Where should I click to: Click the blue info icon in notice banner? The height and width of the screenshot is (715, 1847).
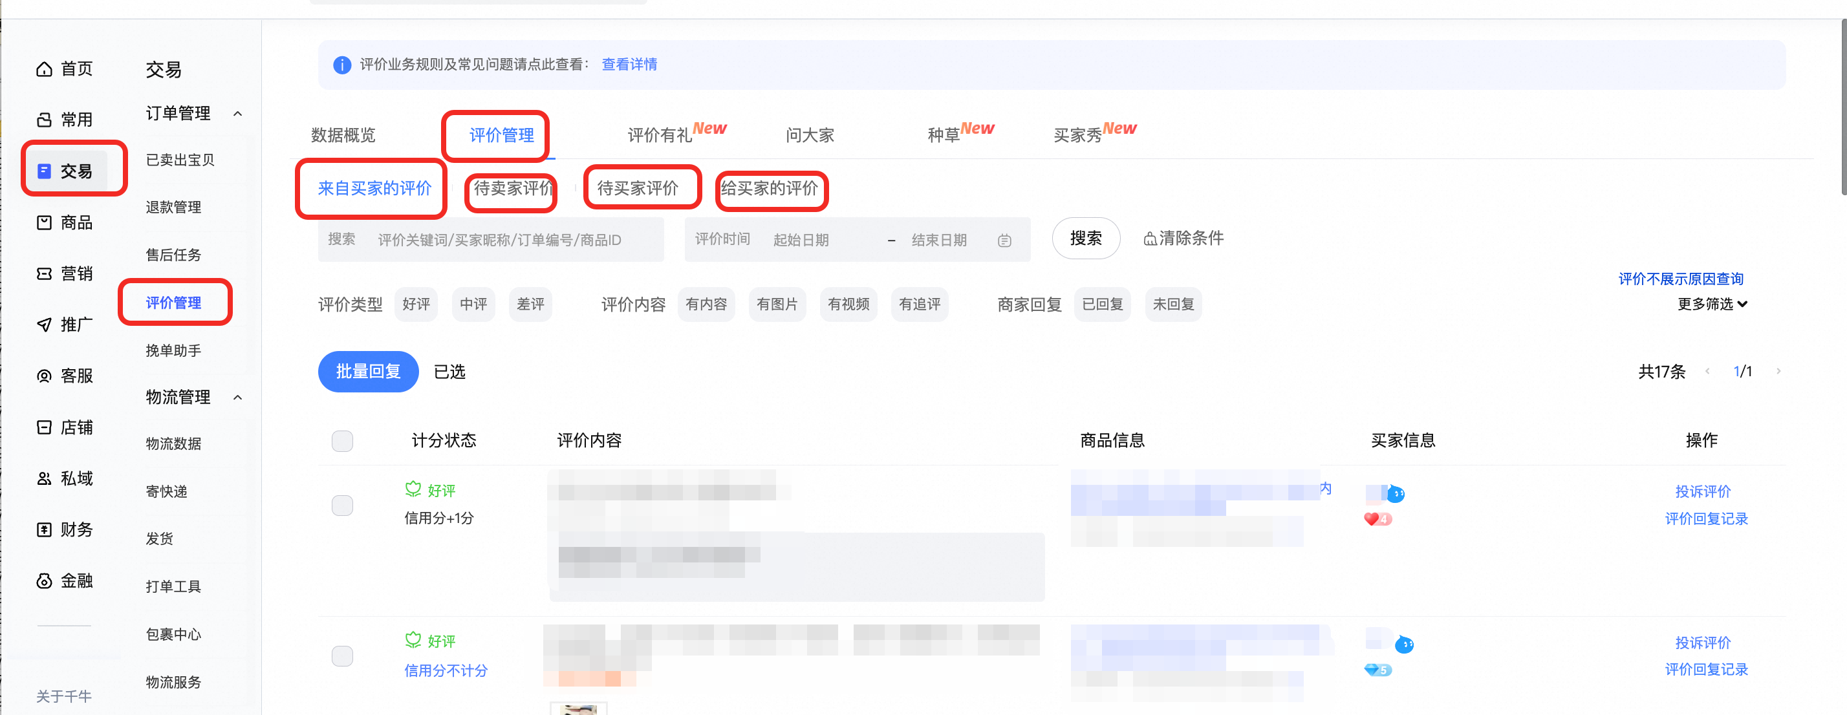[x=342, y=65]
